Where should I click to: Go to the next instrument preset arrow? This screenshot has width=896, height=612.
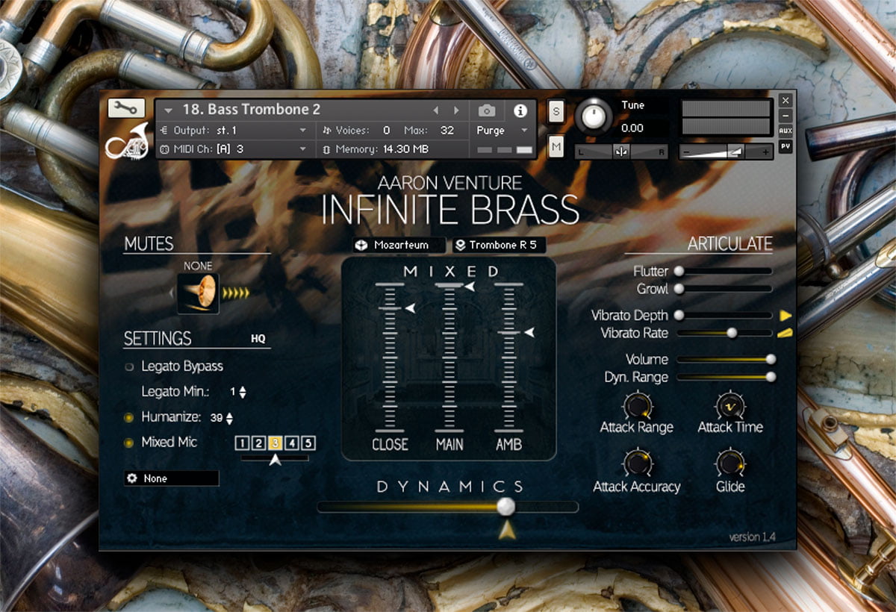coord(457,110)
